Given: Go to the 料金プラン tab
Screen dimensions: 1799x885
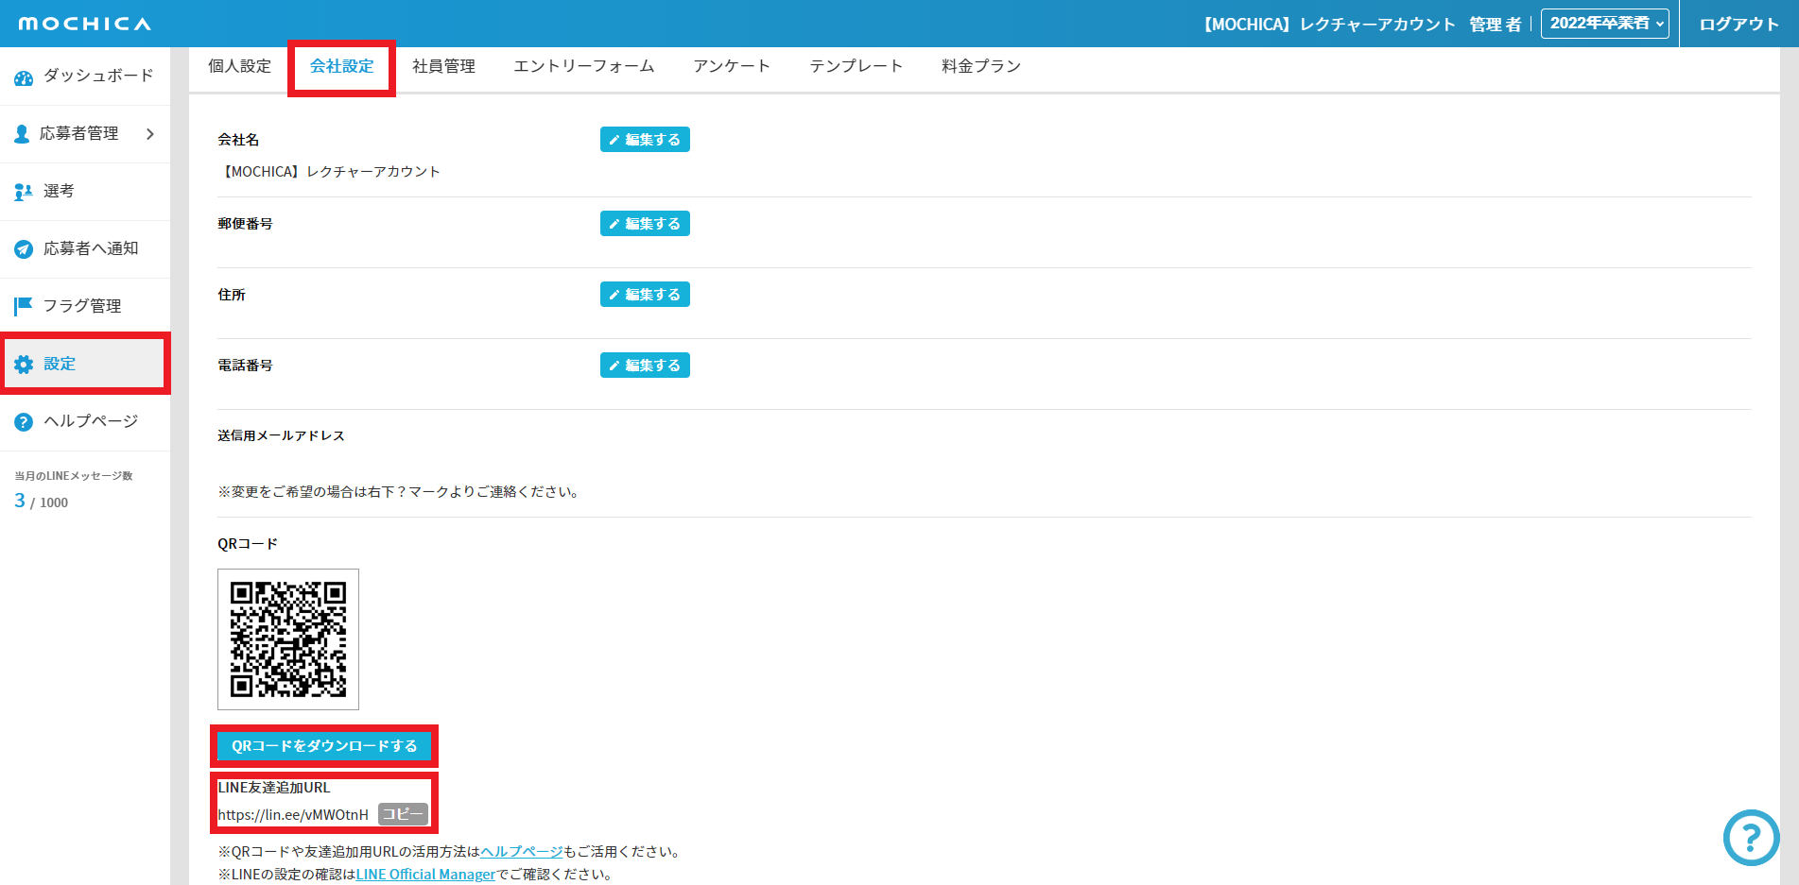Looking at the screenshot, I should (980, 66).
